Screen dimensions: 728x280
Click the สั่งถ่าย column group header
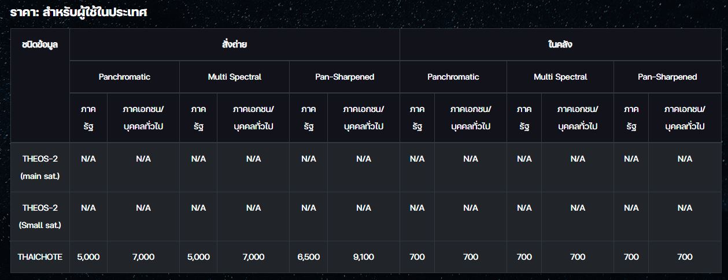pyautogui.click(x=234, y=44)
